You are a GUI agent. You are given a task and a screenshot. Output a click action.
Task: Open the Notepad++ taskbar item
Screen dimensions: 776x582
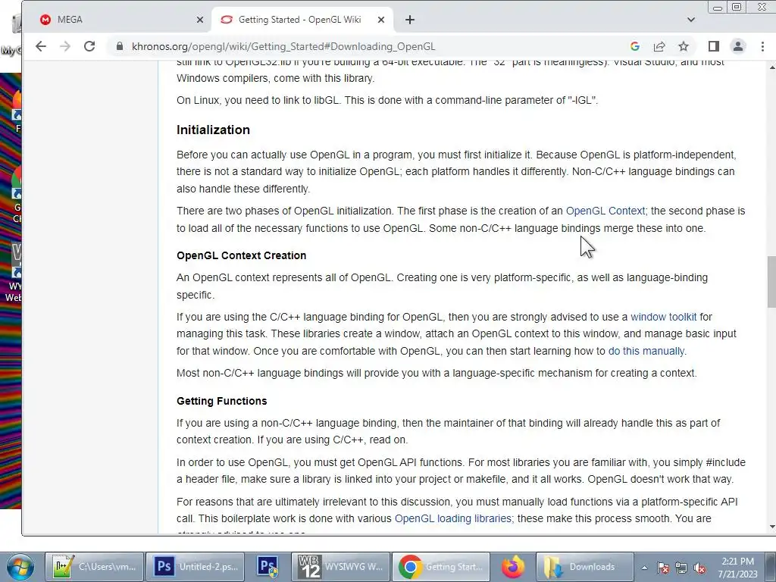95,567
